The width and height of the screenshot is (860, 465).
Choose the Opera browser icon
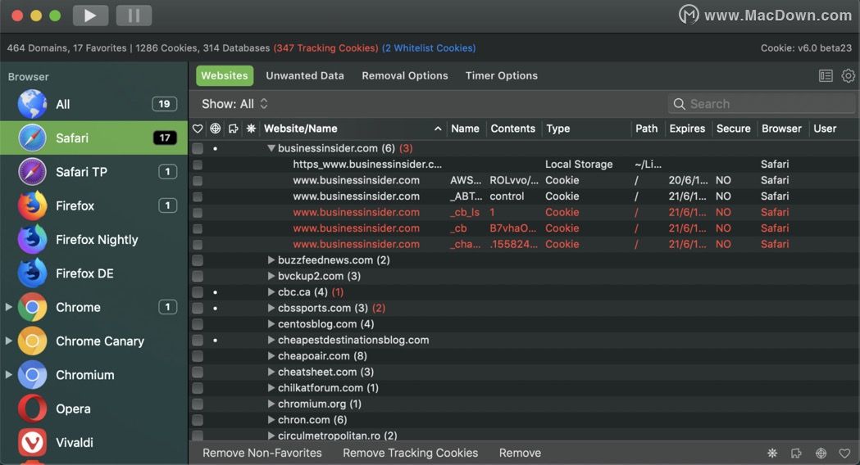pyautogui.click(x=32, y=409)
